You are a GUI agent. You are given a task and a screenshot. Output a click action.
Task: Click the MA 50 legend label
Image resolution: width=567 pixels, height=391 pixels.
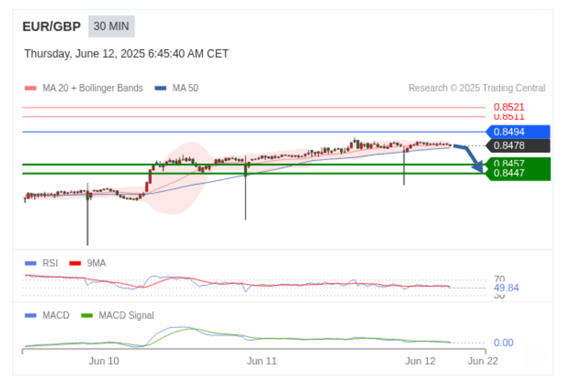[185, 88]
